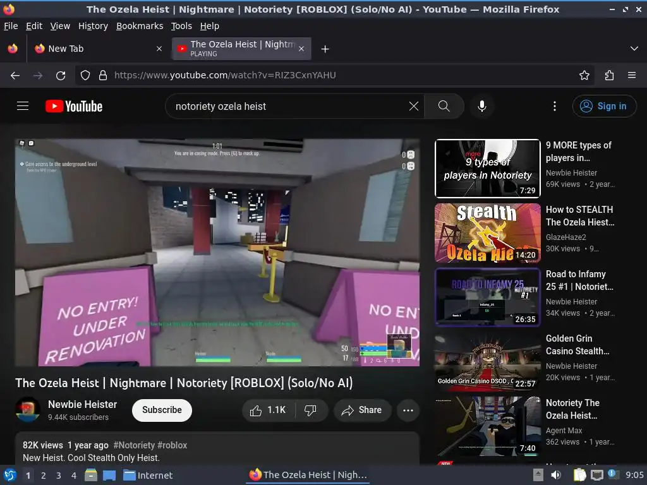Click the #roblox hashtag

pos(172,445)
